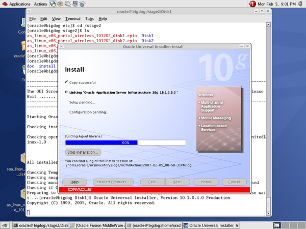Open the Terminal menu
306x229 pixels.
73,19
